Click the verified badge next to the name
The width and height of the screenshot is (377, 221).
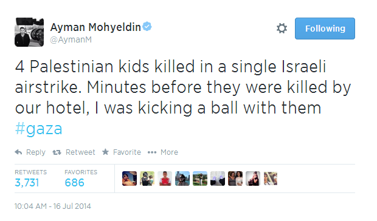(147, 26)
